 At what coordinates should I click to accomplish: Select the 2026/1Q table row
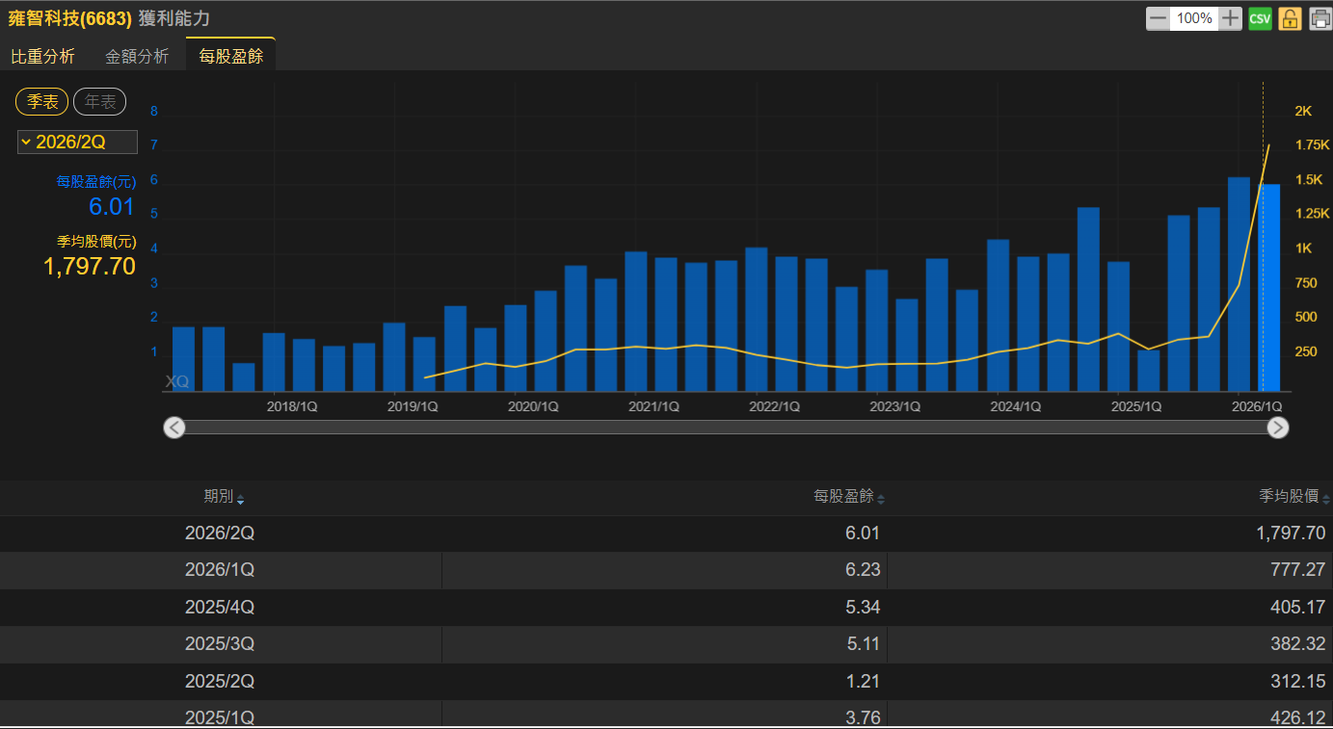coord(666,570)
